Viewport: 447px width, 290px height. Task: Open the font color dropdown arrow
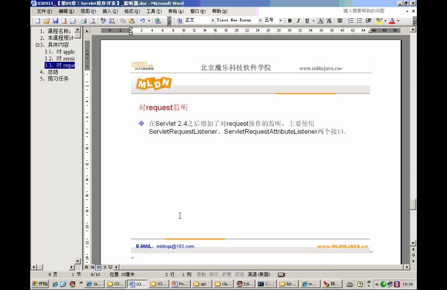398,21
